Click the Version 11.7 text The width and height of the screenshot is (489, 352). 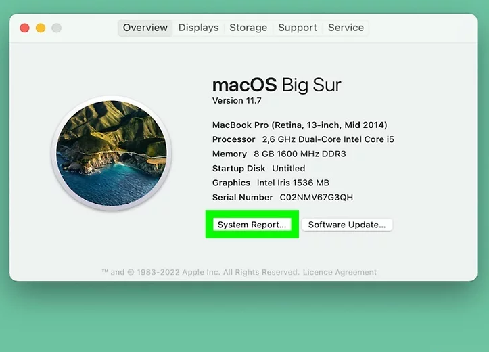[237, 100]
